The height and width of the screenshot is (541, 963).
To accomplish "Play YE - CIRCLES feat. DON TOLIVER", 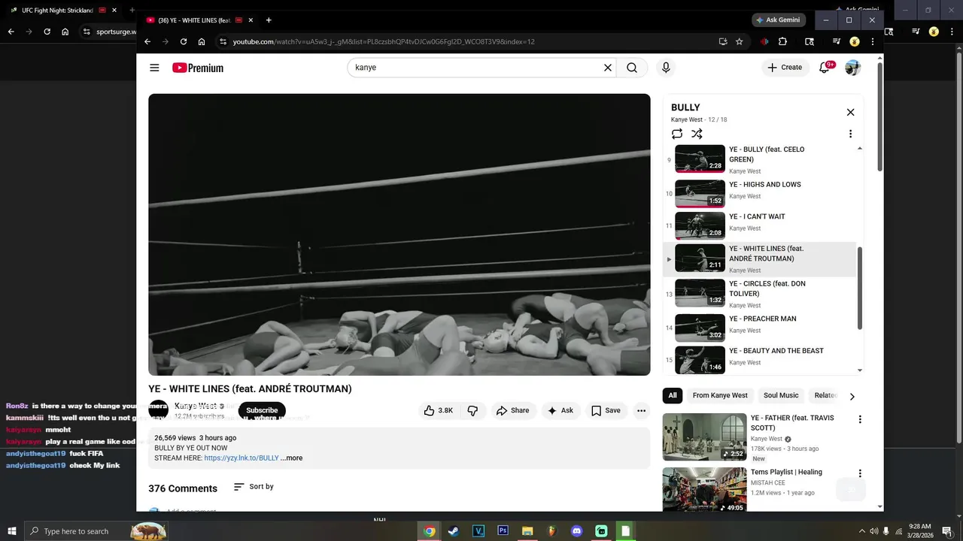I will point(760,293).
